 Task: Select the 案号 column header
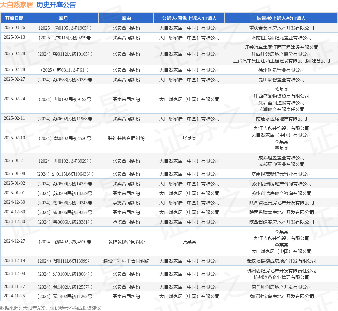click(63, 18)
